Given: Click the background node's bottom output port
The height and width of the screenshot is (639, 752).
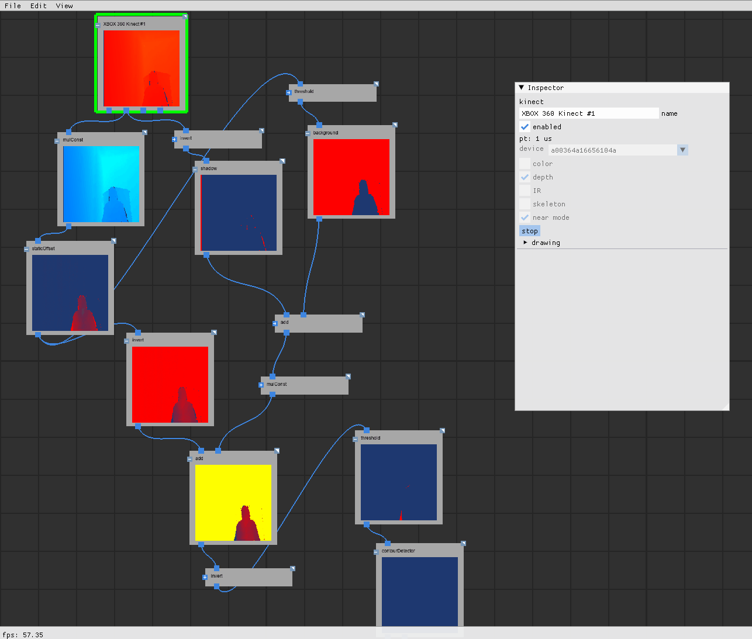Looking at the screenshot, I should 319,219.
